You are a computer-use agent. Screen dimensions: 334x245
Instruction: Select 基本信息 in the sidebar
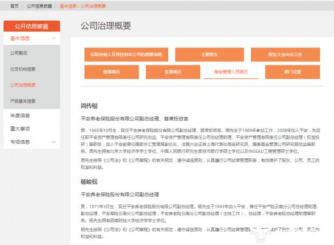[x=20, y=38]
